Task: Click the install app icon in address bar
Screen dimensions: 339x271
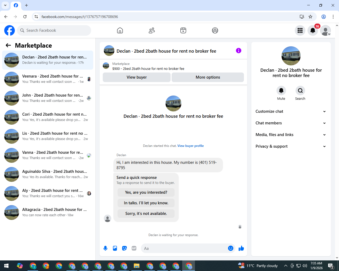Action: (302, 17)
